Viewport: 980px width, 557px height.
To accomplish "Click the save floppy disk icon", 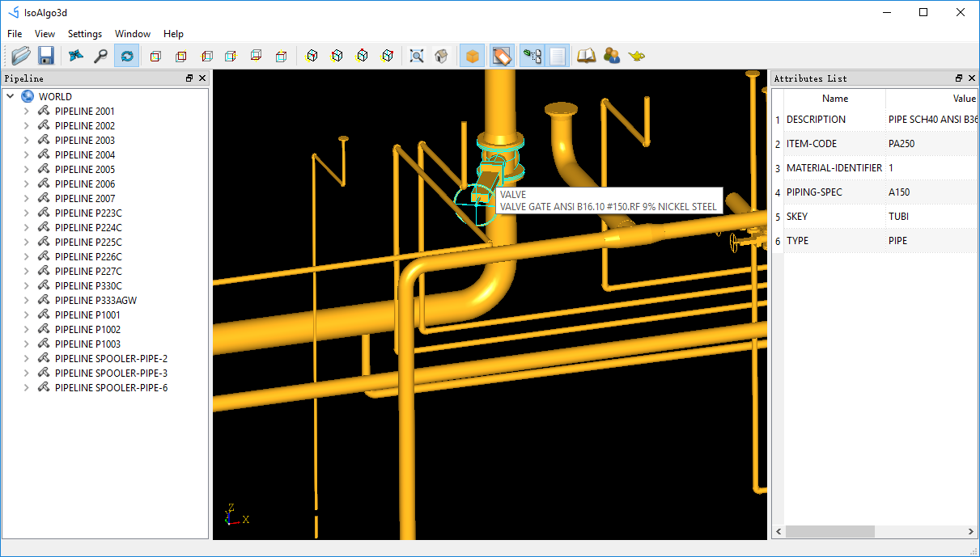I will click(x=46, y=56).
